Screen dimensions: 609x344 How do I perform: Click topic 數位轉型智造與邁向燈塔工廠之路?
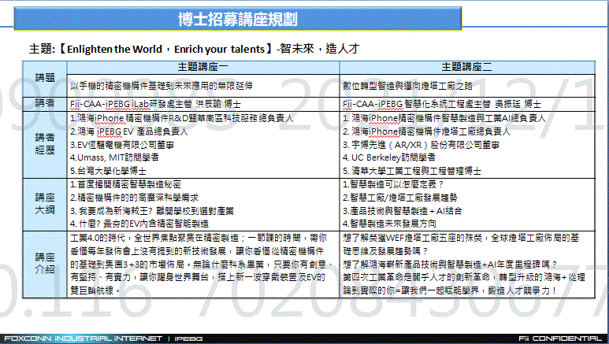[x=407, y=86]
